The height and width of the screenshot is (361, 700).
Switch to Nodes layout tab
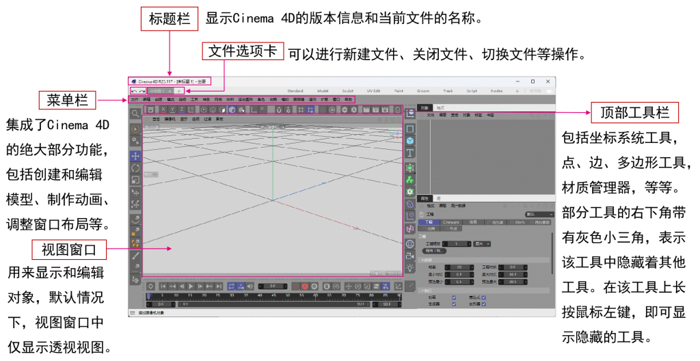[x=497, y=91]
